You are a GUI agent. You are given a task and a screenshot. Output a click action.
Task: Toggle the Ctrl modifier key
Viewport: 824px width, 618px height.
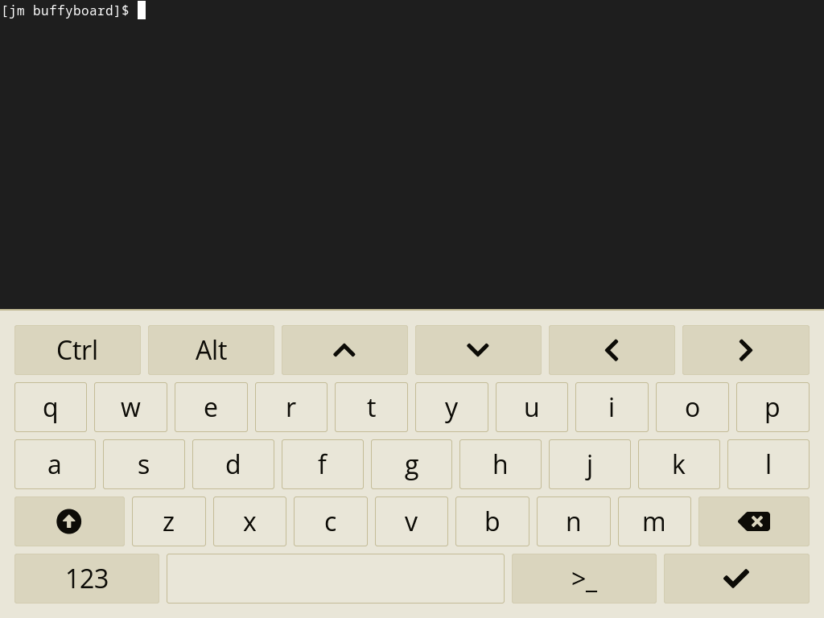click(77, 350)
